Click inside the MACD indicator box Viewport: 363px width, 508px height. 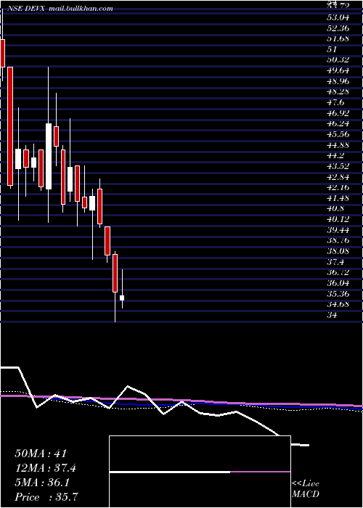tap(200, 472)
